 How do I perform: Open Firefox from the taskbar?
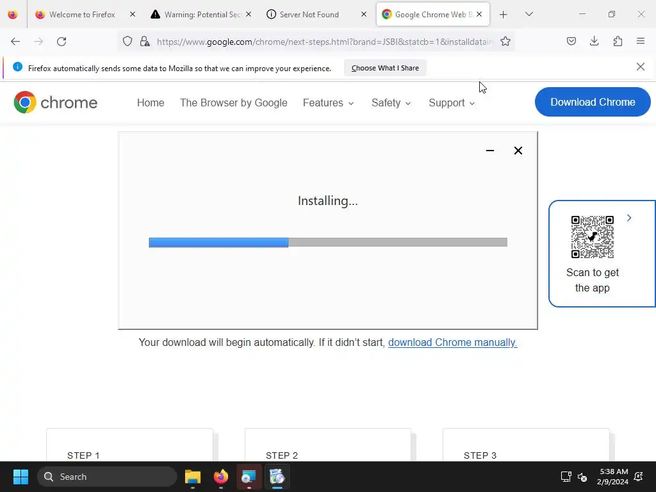coord(221,477)
